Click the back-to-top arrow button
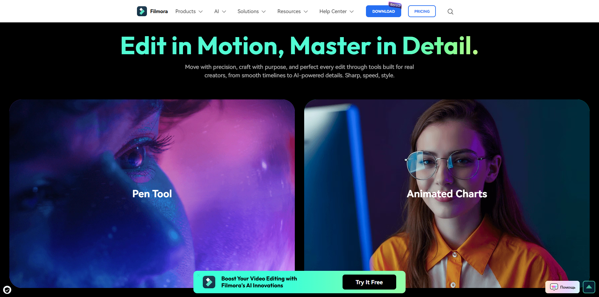The width and height of the screenshot is (599, 297). [589, 287]
